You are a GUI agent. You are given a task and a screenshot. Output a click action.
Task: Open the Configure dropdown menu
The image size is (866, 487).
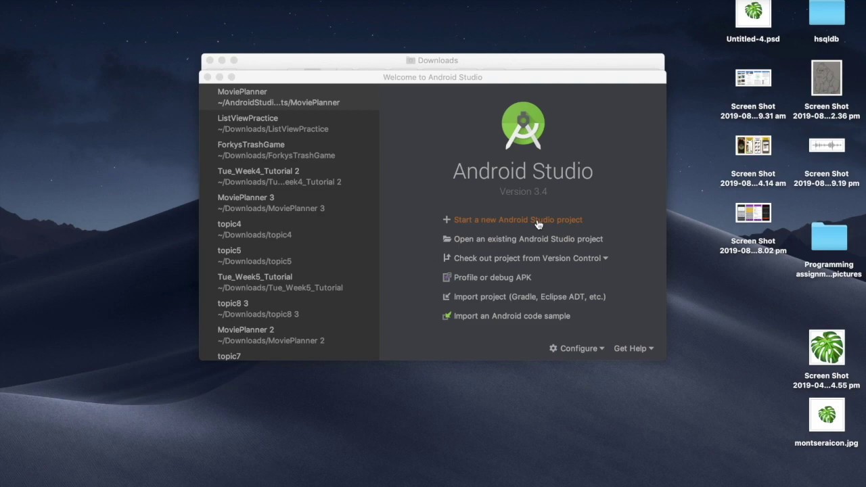click(x=577, y=348)
